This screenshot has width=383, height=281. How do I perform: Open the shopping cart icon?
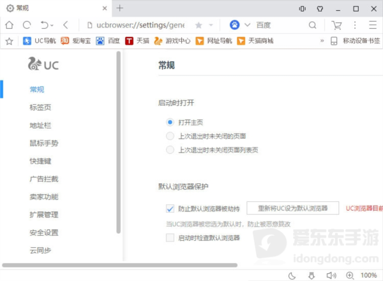[x=336, y=25]
